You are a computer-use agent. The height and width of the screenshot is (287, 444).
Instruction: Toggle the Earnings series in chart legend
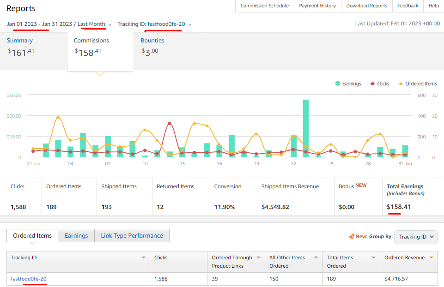[x=348, y=84]
